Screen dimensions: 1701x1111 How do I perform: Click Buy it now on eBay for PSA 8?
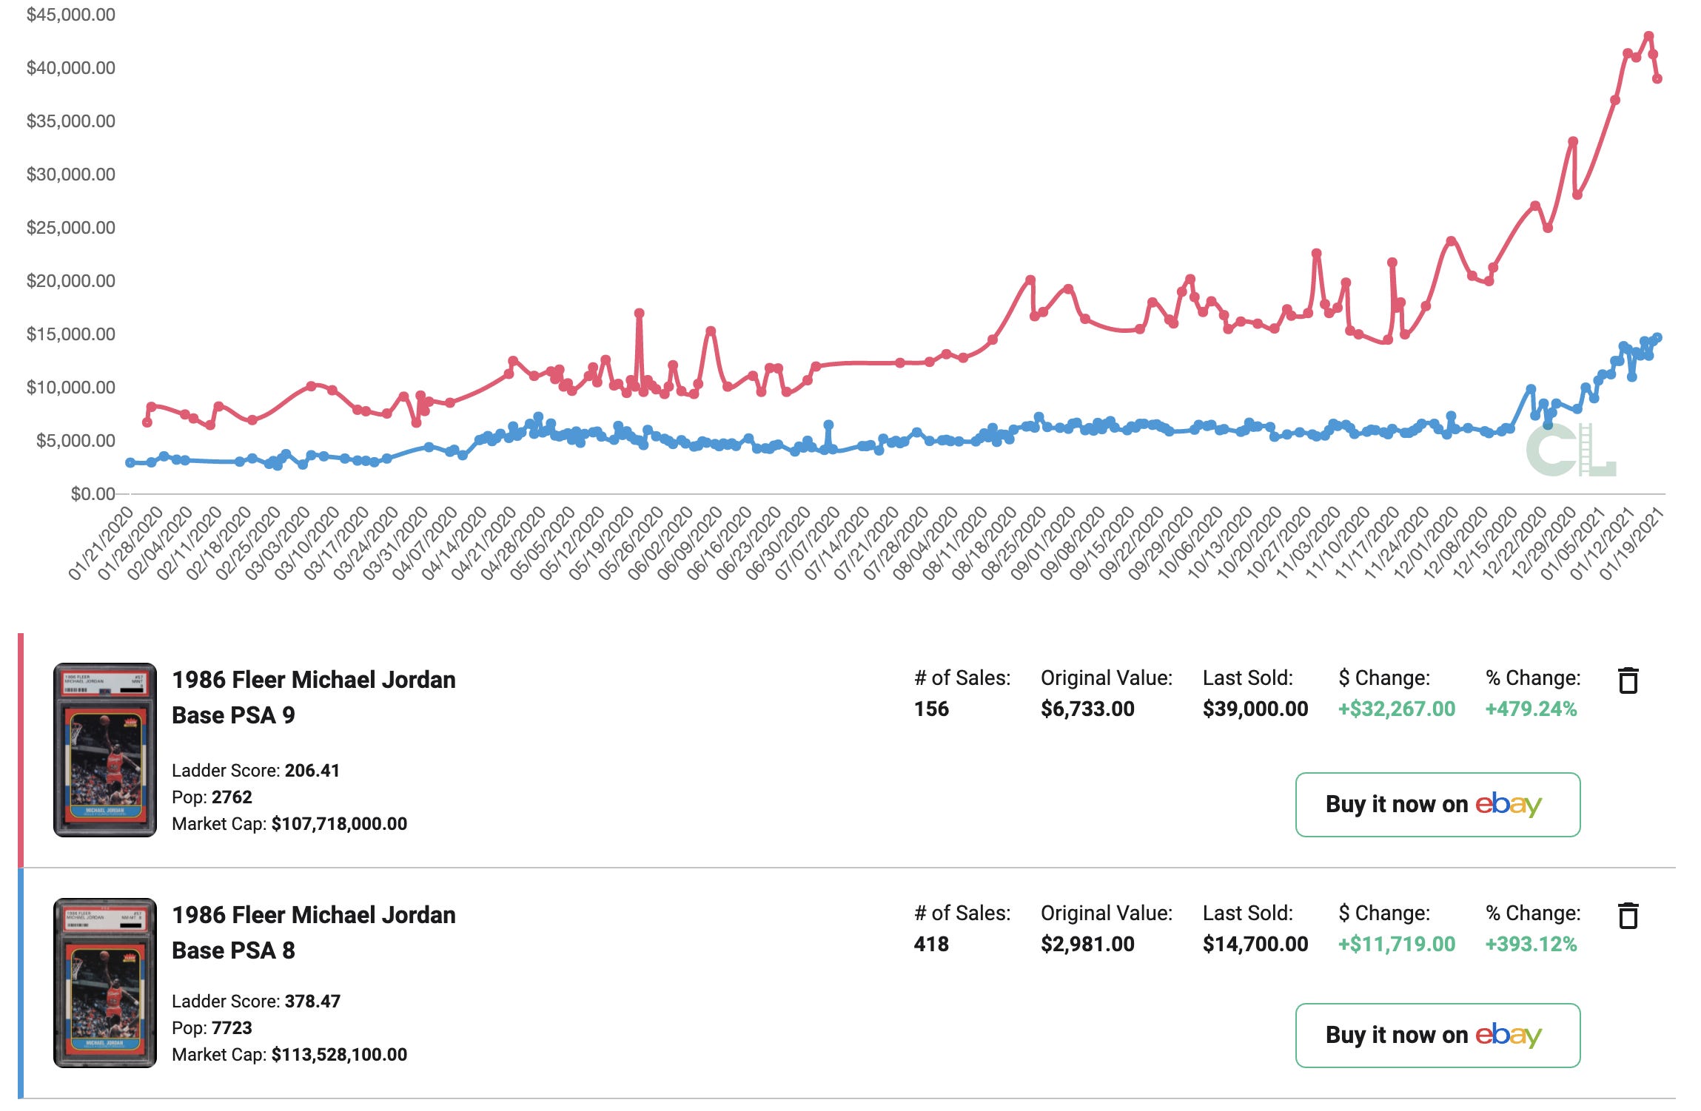[x=1437, y=1036]
